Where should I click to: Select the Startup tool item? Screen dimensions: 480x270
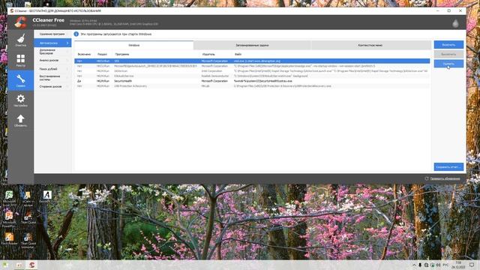tap(52, 43)
